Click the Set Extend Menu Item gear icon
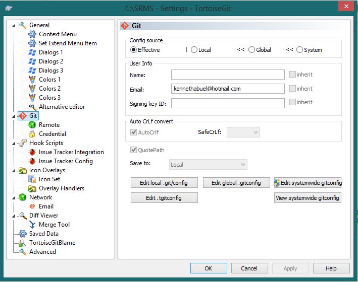 [32, 43]
